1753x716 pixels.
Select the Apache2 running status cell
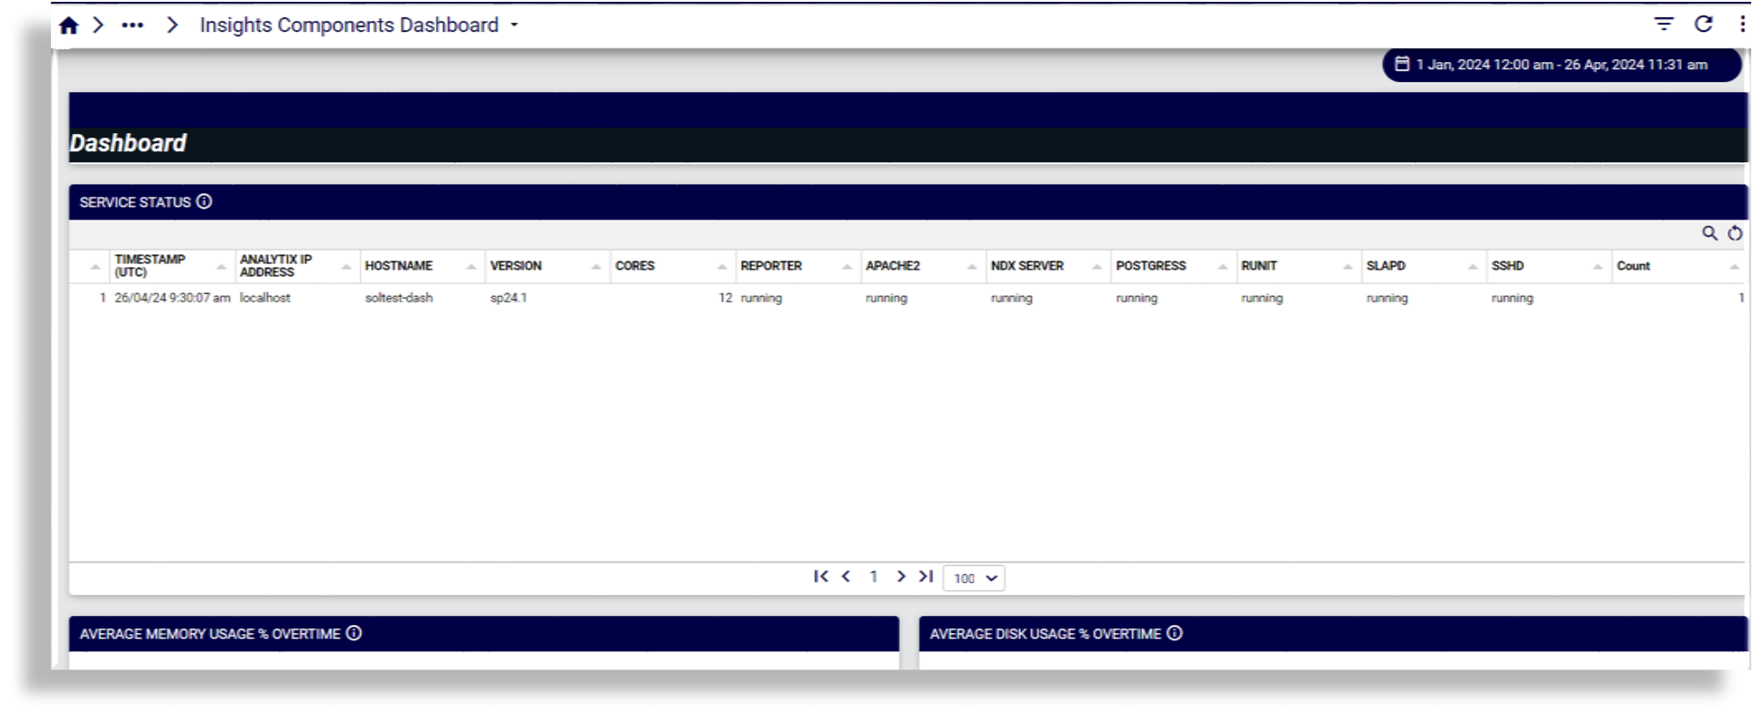point(886,298)
